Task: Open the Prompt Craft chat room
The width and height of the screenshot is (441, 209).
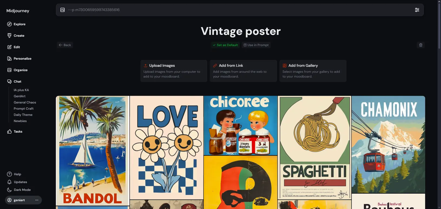Action: (x=24, y=109)
